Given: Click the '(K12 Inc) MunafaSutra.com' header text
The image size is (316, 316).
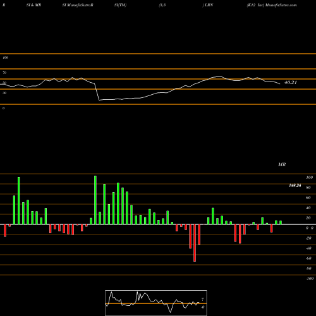Looking at the screenshot, I should click(272, 5).
